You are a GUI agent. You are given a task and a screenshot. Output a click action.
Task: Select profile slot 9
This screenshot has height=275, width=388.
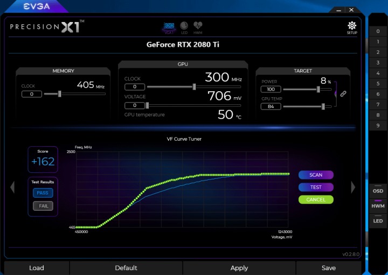[378, 126]
